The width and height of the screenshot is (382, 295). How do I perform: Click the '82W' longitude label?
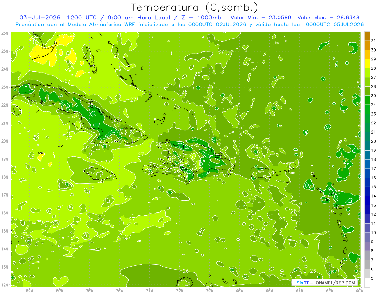[x=30, y=291]
